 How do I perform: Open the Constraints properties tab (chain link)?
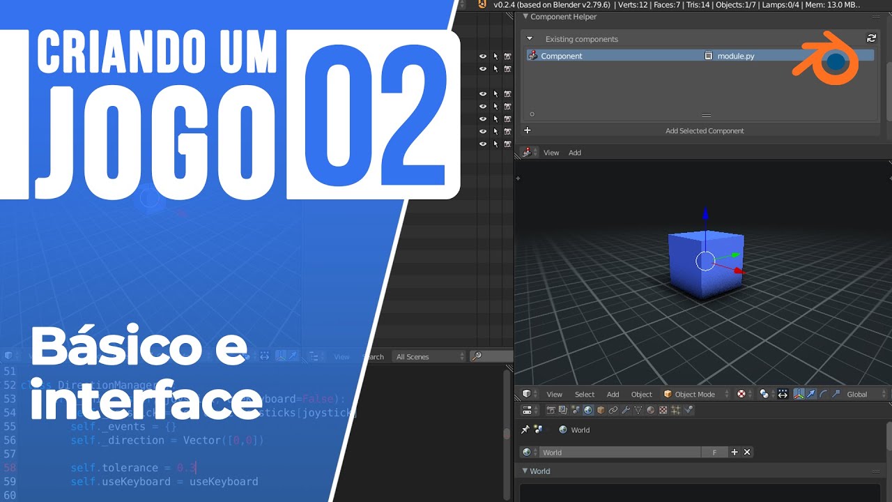[x=613, y=410]
